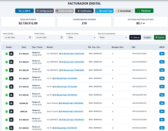The height and width of the screenshot is (131, 168).
Task: Click green status check of invoice 0002-00000204
Action: coord(7,103)
